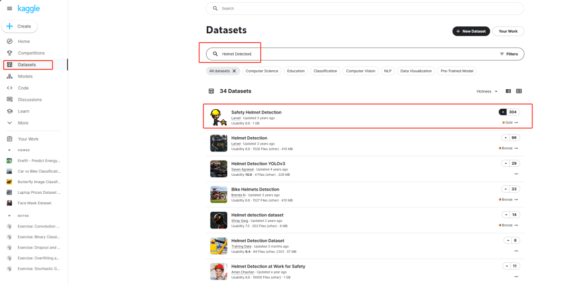Viewport: 571px width, 284px height.
Task: Open the Hotness sort dropdown
Action: coord(487,91)
